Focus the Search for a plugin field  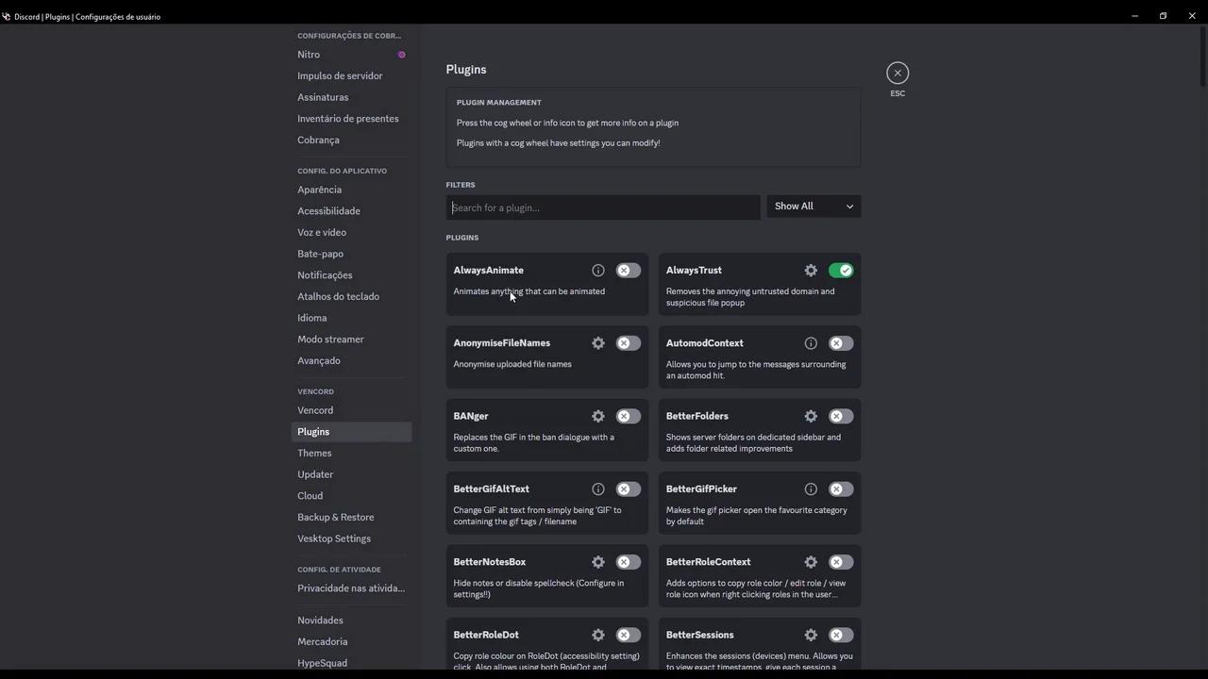603,207
